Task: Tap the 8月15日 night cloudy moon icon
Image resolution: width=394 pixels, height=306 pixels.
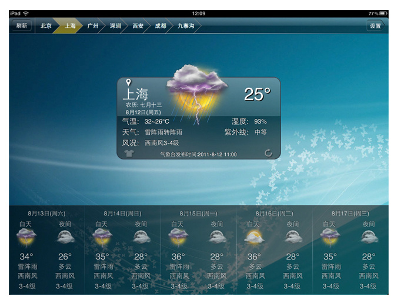Action: [x=218, y=237]
